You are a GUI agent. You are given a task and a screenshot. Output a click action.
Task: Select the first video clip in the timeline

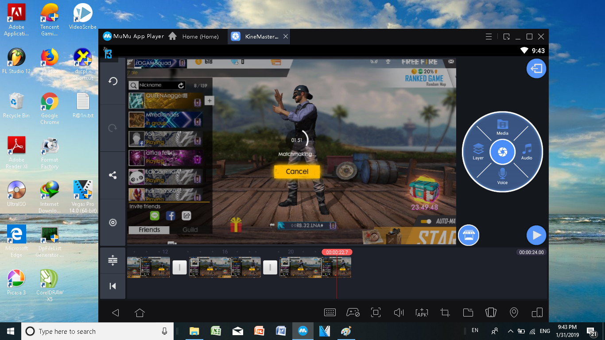tap(148, 267)
